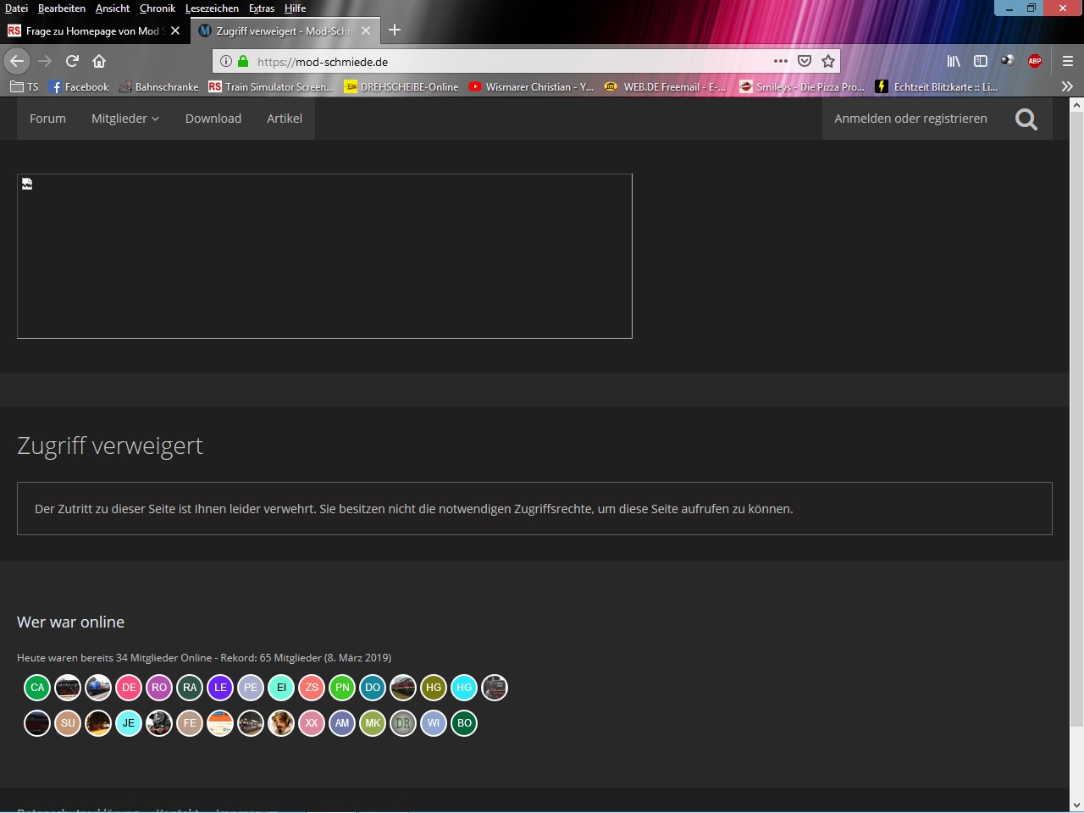This screenshot has width=1084, height=813.
Task: Open the dark green BO member avatar
Action: point(464,723)
